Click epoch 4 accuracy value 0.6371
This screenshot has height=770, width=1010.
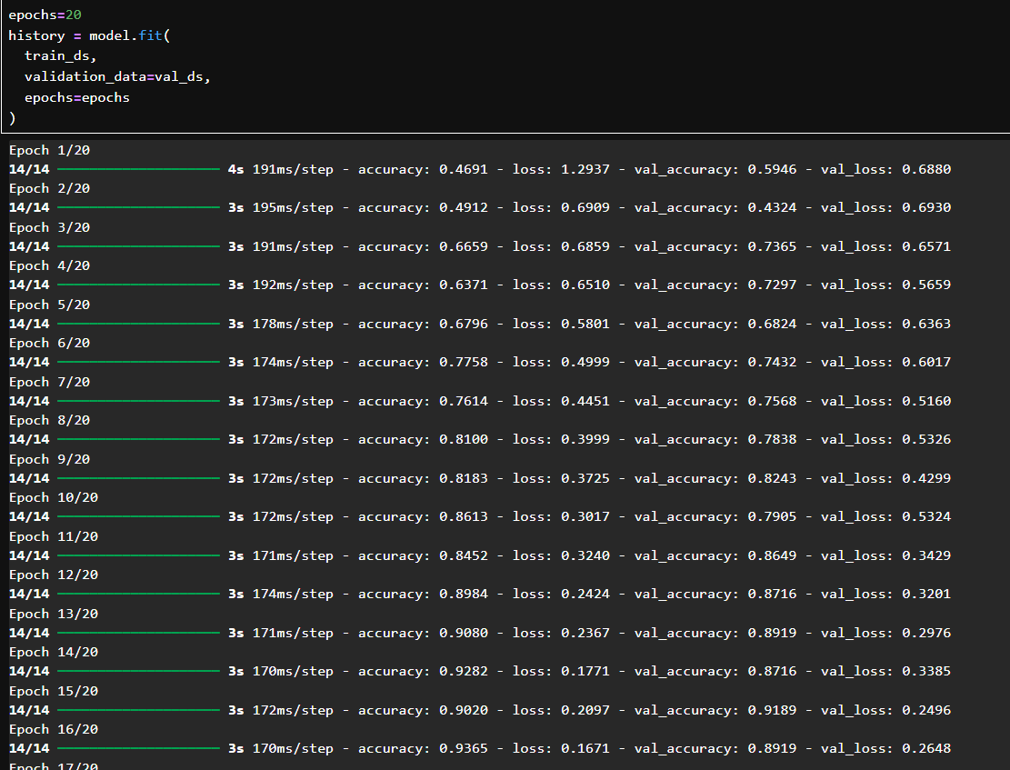click(464, 285)
